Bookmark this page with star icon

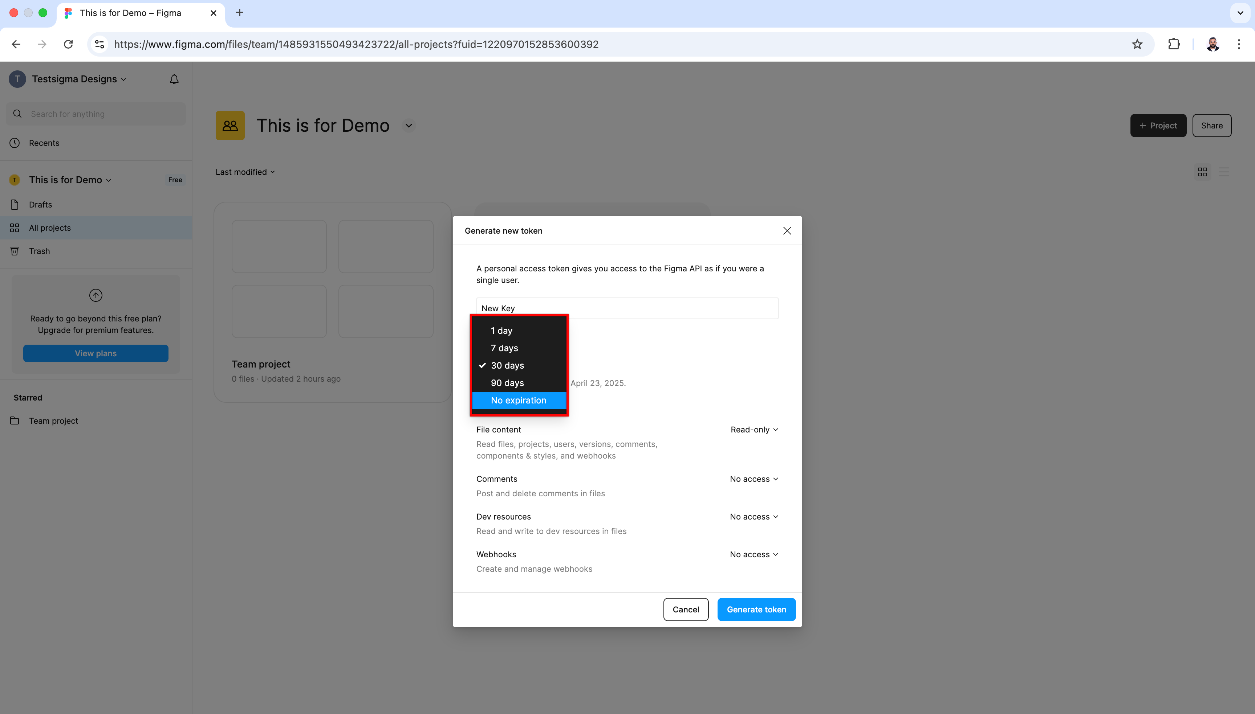coord(1137,44)
